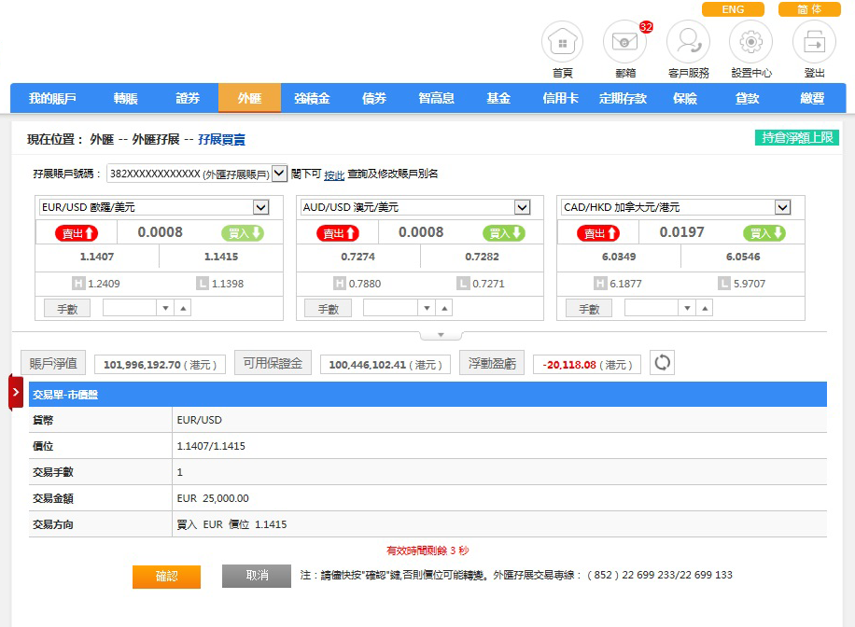Click the 按此 link to edit alias
This screenshot has width=855, height=627.
334,174
